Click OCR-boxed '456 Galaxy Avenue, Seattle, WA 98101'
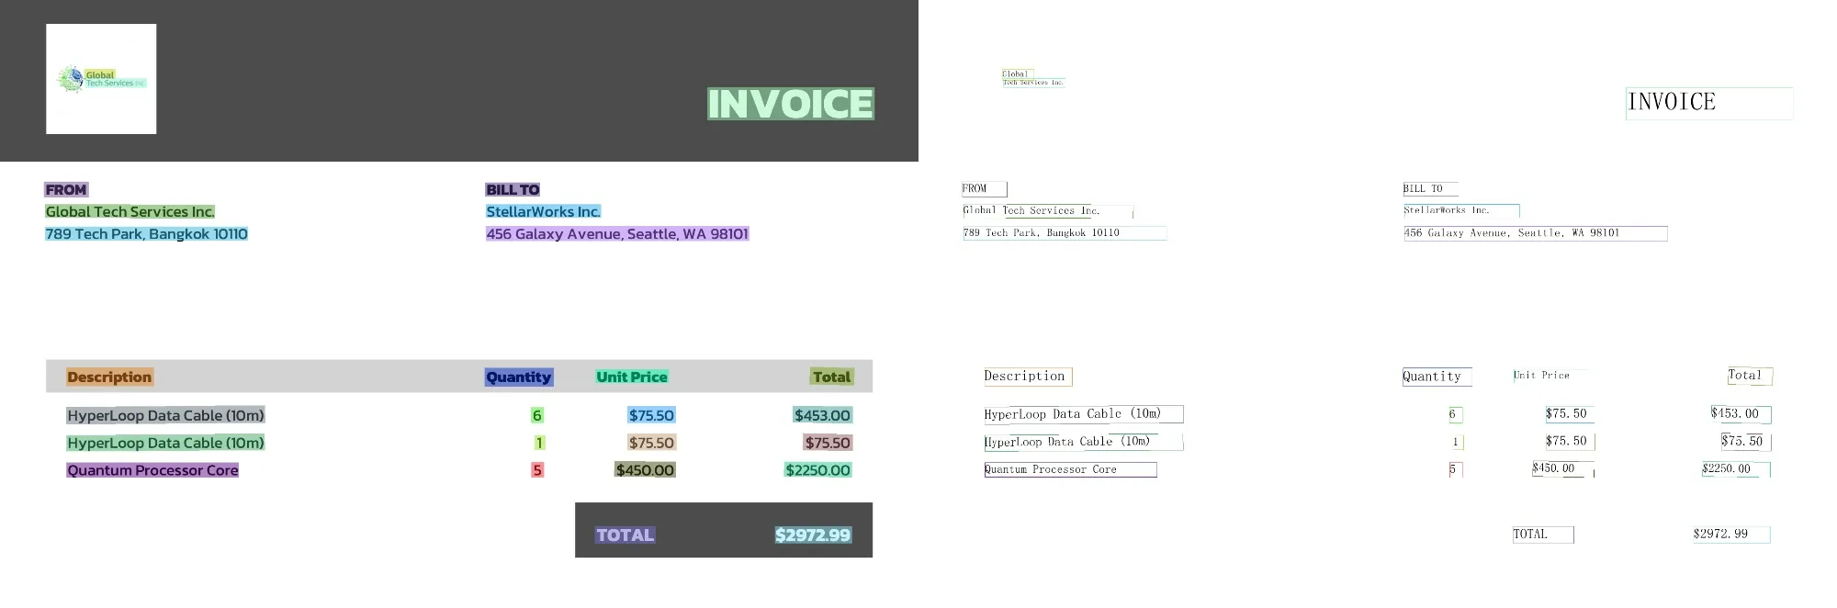This screenshot has width=1837, height=608. tap(1535, 233)
